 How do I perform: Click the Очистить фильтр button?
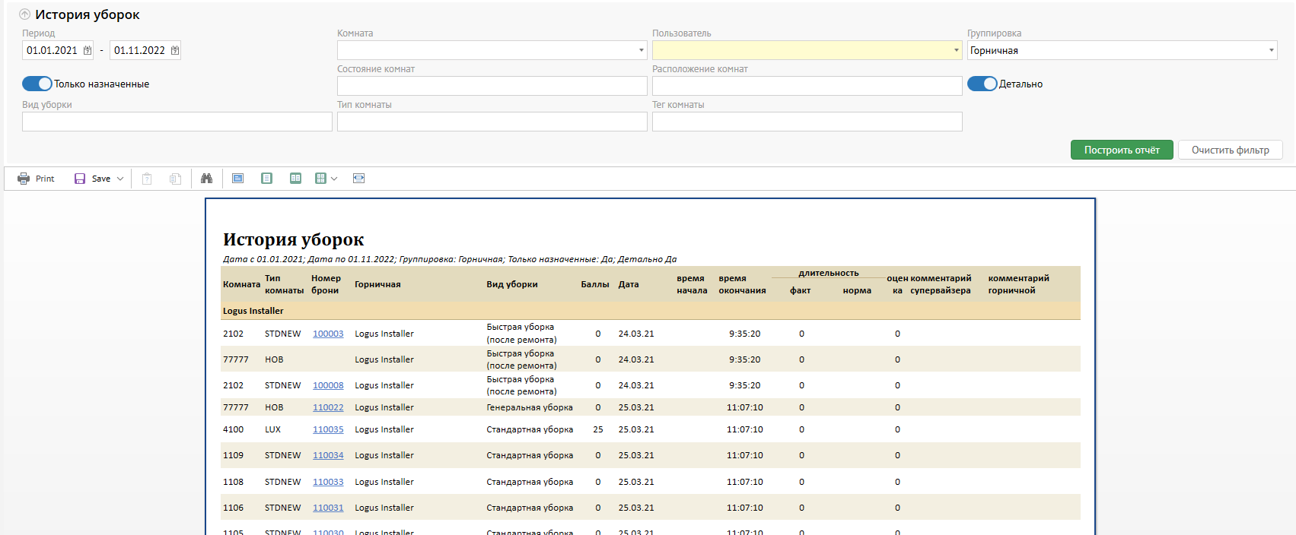coord(1230,150)
